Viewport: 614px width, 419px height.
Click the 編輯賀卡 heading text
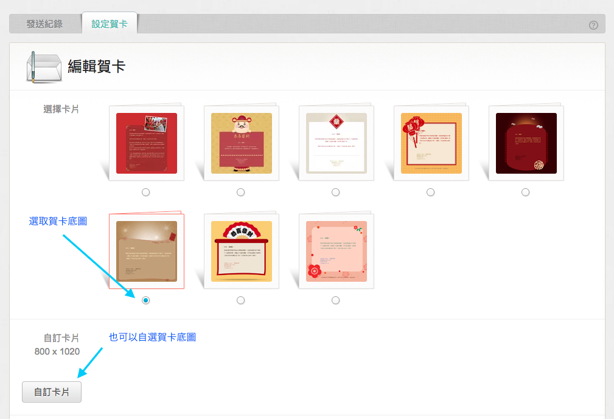pos(96,66)
